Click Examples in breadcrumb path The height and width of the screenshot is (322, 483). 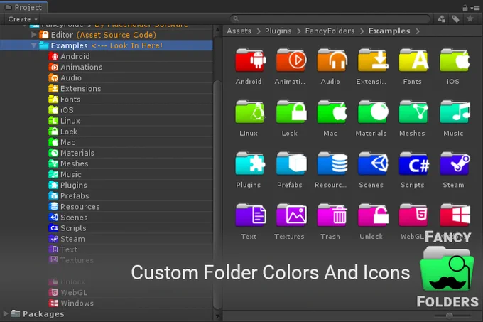tap(389, 31)
